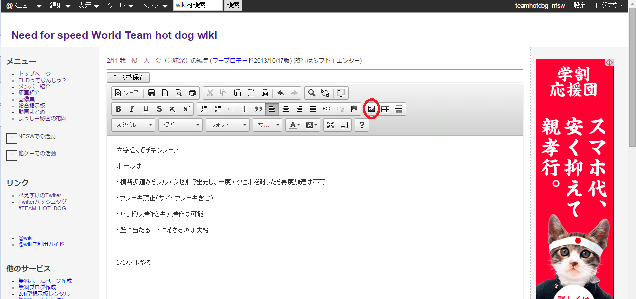Image resolution: width=636 pixels, height=299 pixels.
Task: Click the ワープロモード link
Action: (x=233, y=61)
